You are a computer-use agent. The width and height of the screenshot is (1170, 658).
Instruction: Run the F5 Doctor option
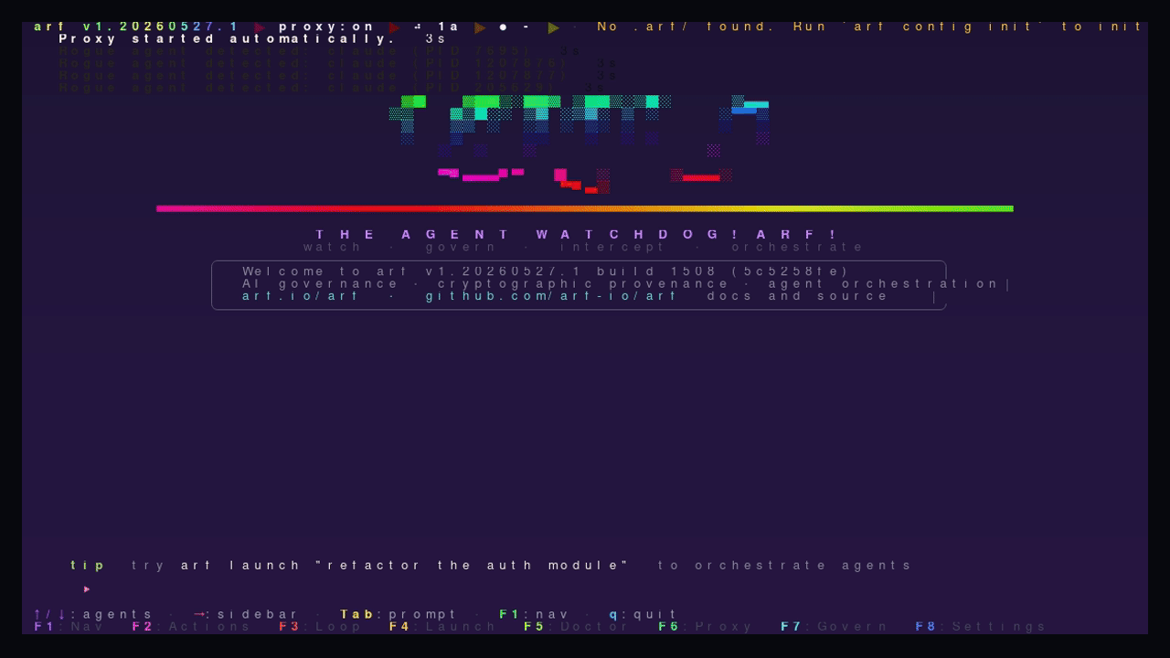578,627
